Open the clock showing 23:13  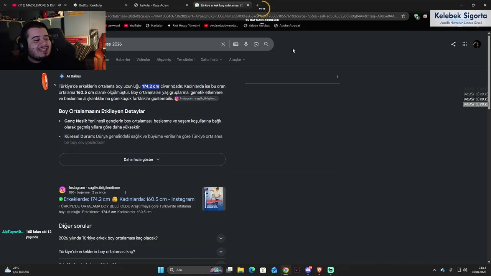click(x=479, y=270)
